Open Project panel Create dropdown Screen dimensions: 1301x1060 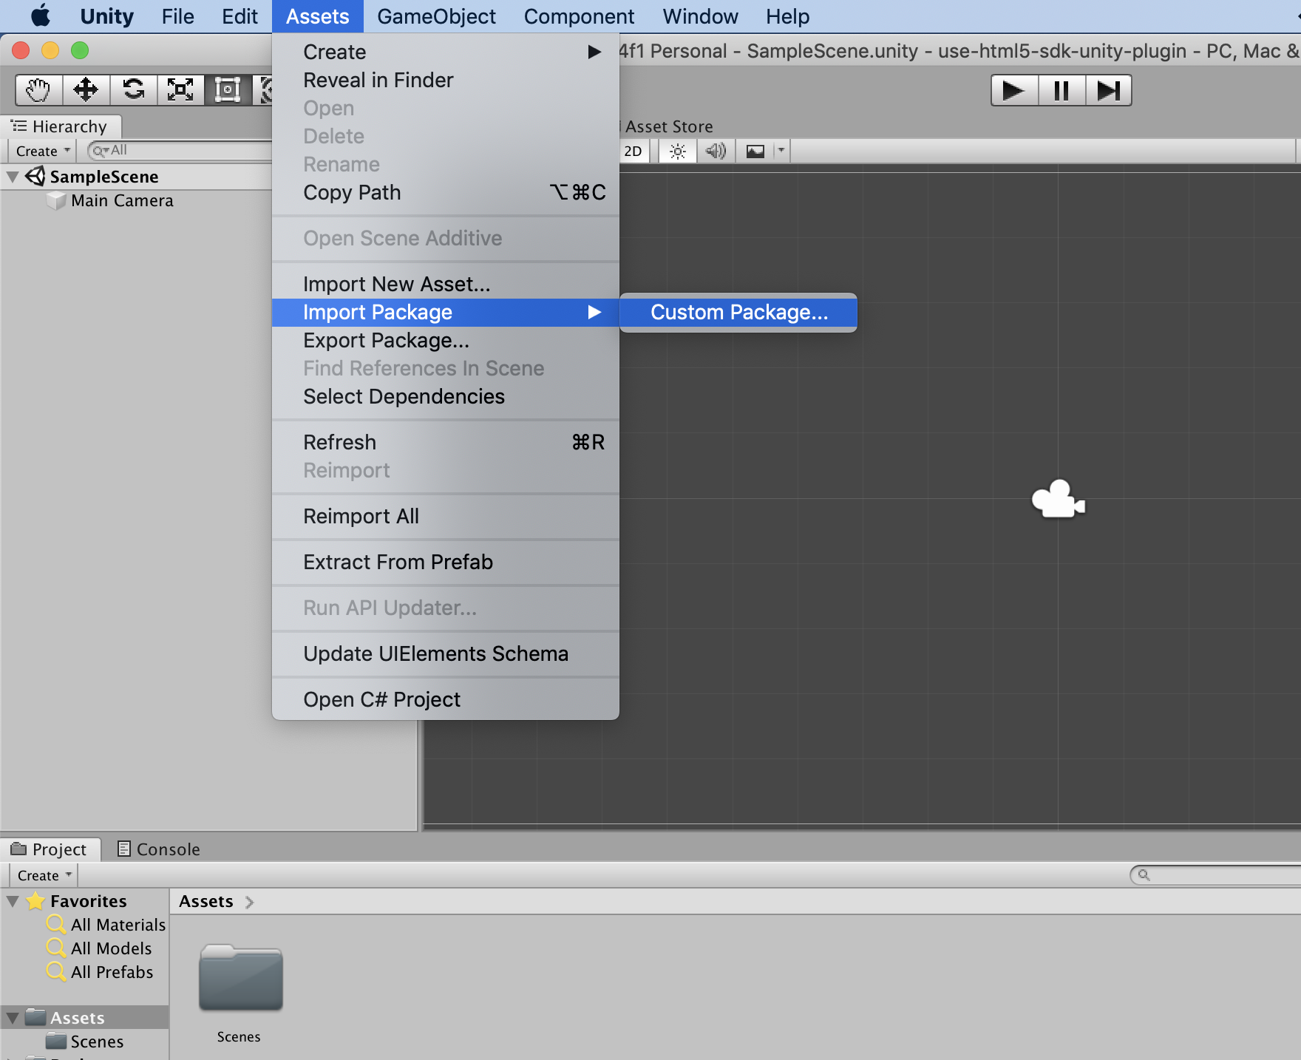44,875
